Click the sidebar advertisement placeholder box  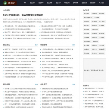pyautogui.click(x=95, y=70)
